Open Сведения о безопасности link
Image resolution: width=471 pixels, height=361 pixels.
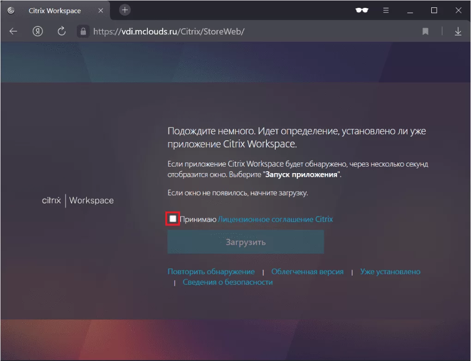click(x=228, y=282)
